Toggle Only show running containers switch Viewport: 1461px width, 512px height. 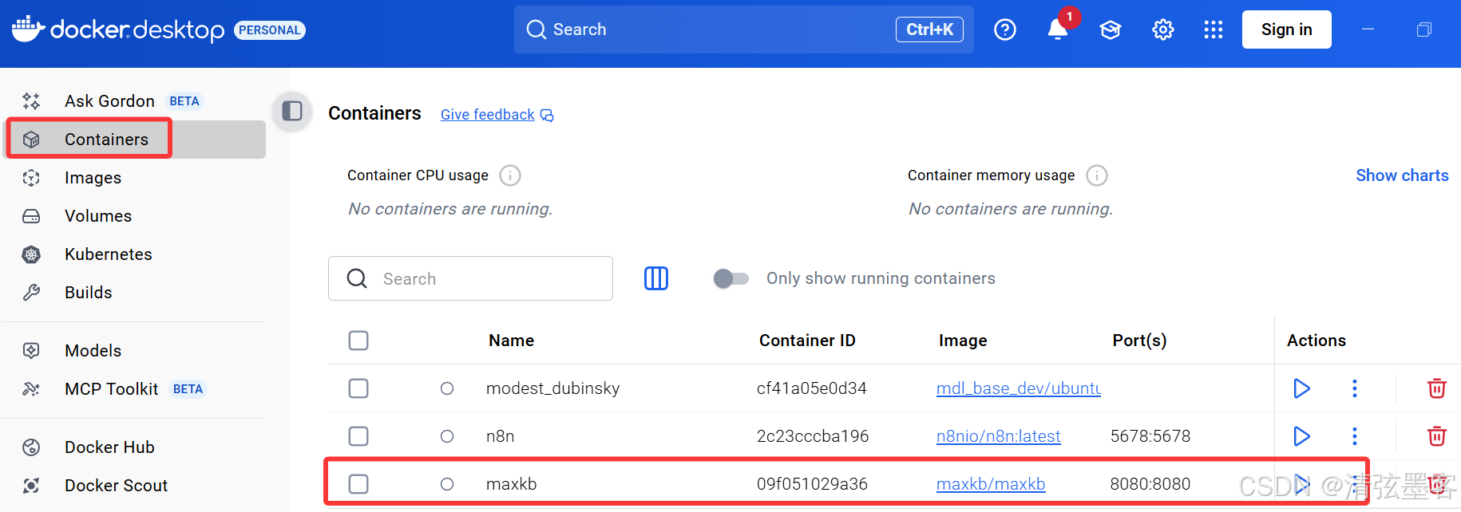coord(730,278)
